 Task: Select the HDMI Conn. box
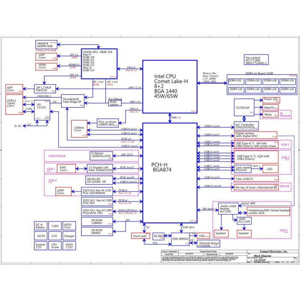pyautogui.click(x=46, y=66)
